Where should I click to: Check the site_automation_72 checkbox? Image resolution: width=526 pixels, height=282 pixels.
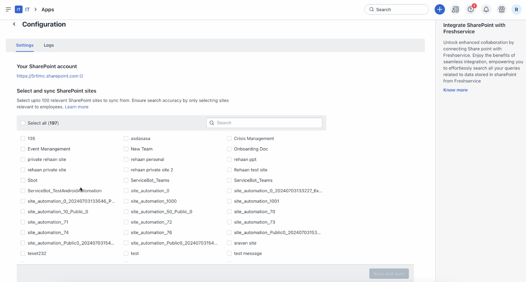pos(126,222)
